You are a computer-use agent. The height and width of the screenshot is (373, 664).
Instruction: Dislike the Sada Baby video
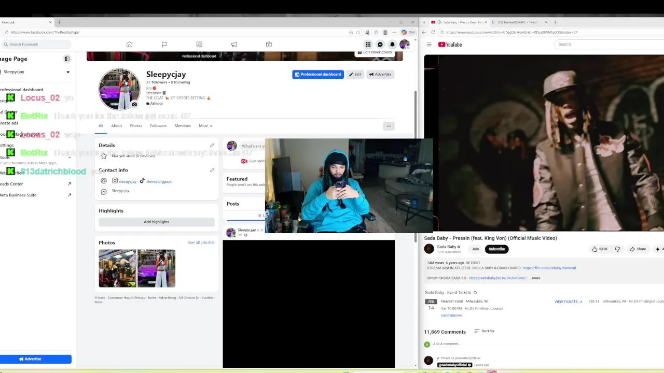[x=617, y=249]
